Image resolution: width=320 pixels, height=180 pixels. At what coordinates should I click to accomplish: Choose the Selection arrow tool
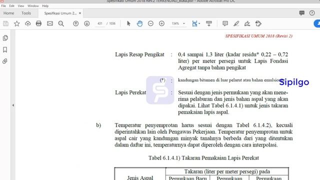pos(128,23)
